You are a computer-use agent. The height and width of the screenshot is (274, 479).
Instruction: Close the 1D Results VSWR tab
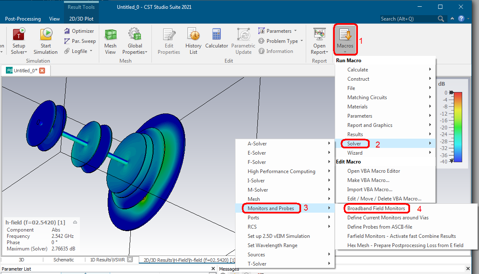click(x=130, y=260)
